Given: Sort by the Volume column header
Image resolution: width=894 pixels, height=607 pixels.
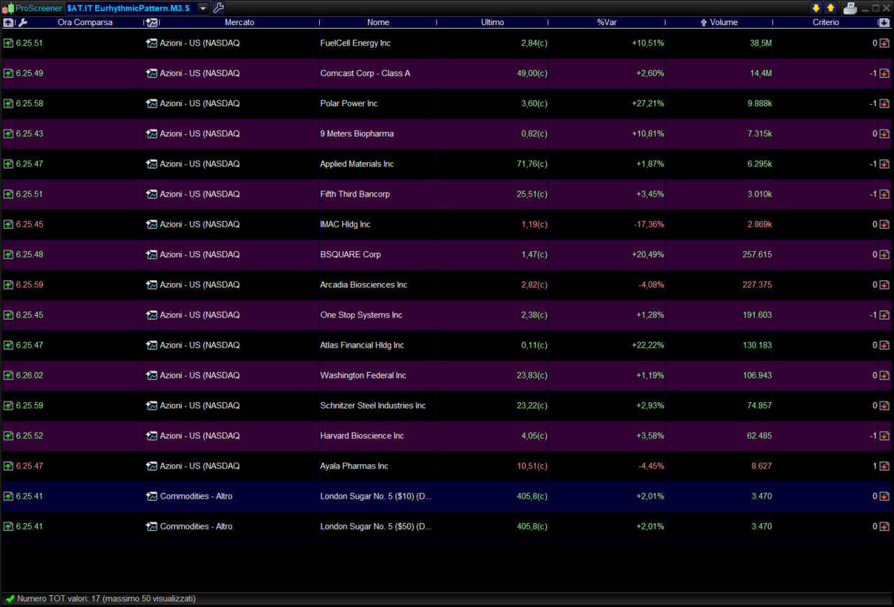Looking at the screenshot, I should click(x=723, y=22).
